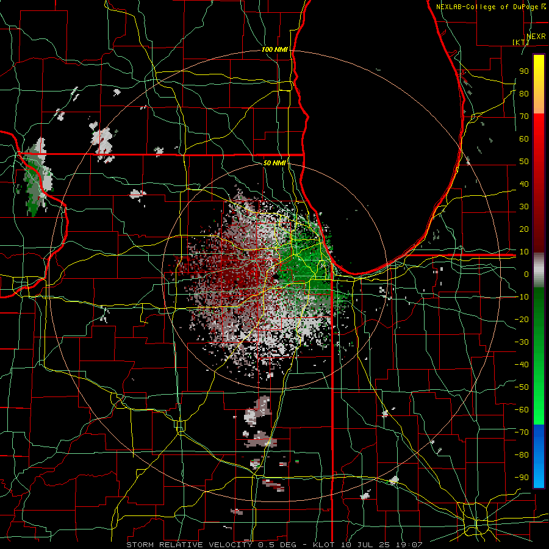Click the "100 NMI" range ring label

(274, 50)
